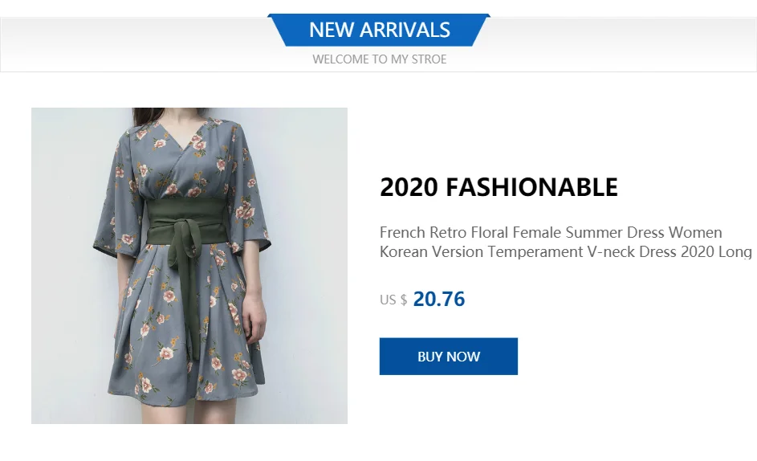Click the Korean Version Temperament description line
This screenshot has width=757, height=461.
pos(565,252)
